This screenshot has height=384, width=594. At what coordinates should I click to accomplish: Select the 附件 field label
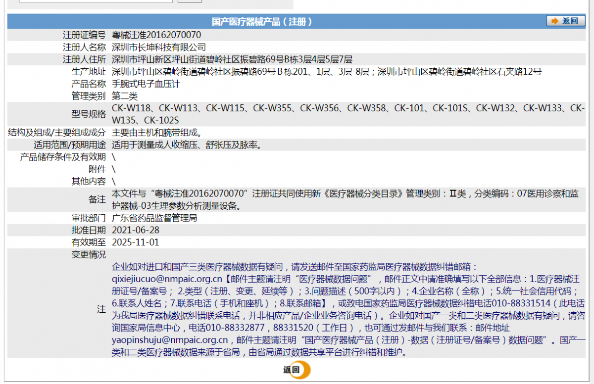[x=97, y=169]
